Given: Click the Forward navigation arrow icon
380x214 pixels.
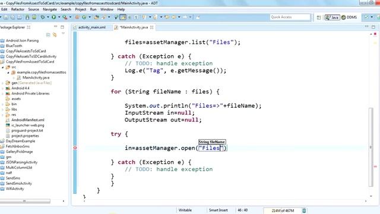Looking at the screenshot, I should click(185, 17).
